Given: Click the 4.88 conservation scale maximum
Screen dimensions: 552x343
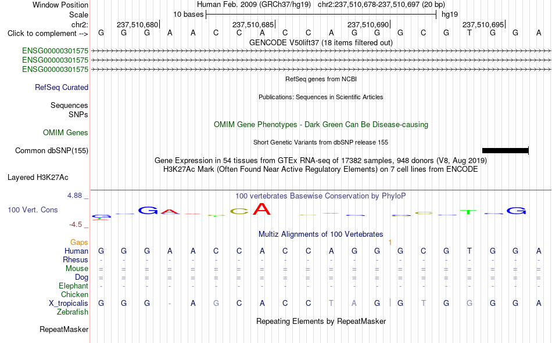Looking at the screenshot, I should click(x=74, y=196).
